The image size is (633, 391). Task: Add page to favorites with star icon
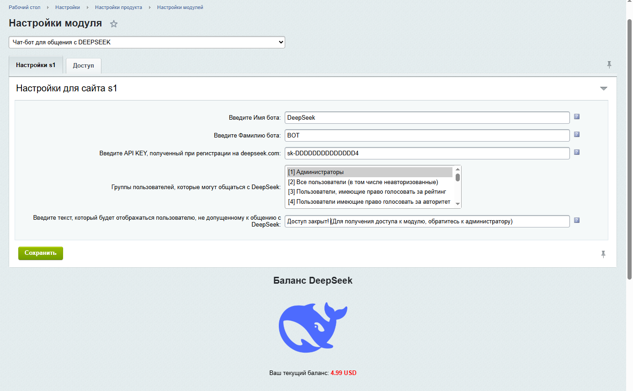[x=114, y=24]
